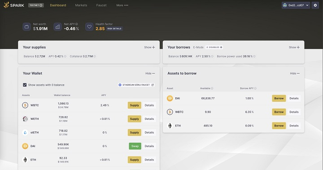
Task: Click Borrow power used info icon
Action: pos(254,56)
